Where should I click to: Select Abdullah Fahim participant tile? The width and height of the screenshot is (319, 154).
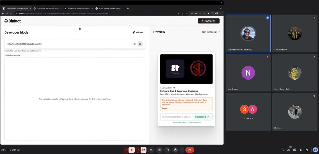tap(295, 33)
